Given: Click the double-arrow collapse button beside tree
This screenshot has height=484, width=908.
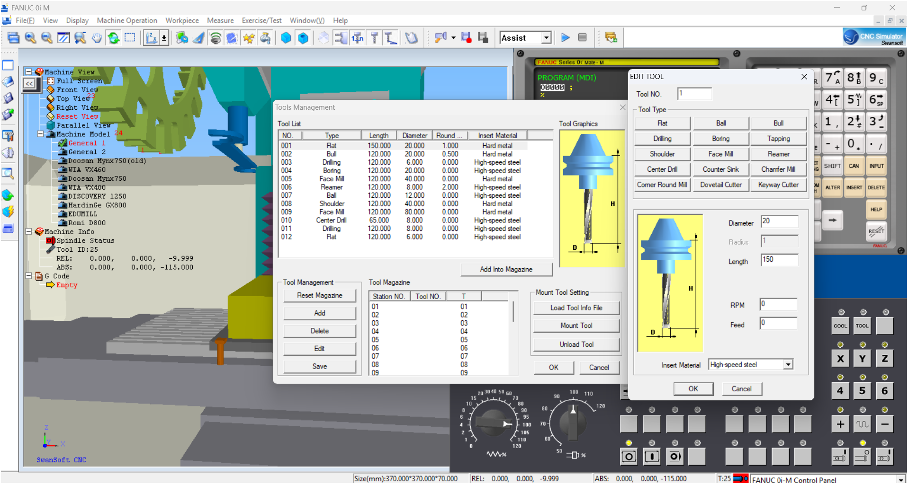Looking at the screenshot, I should (30, 84).
